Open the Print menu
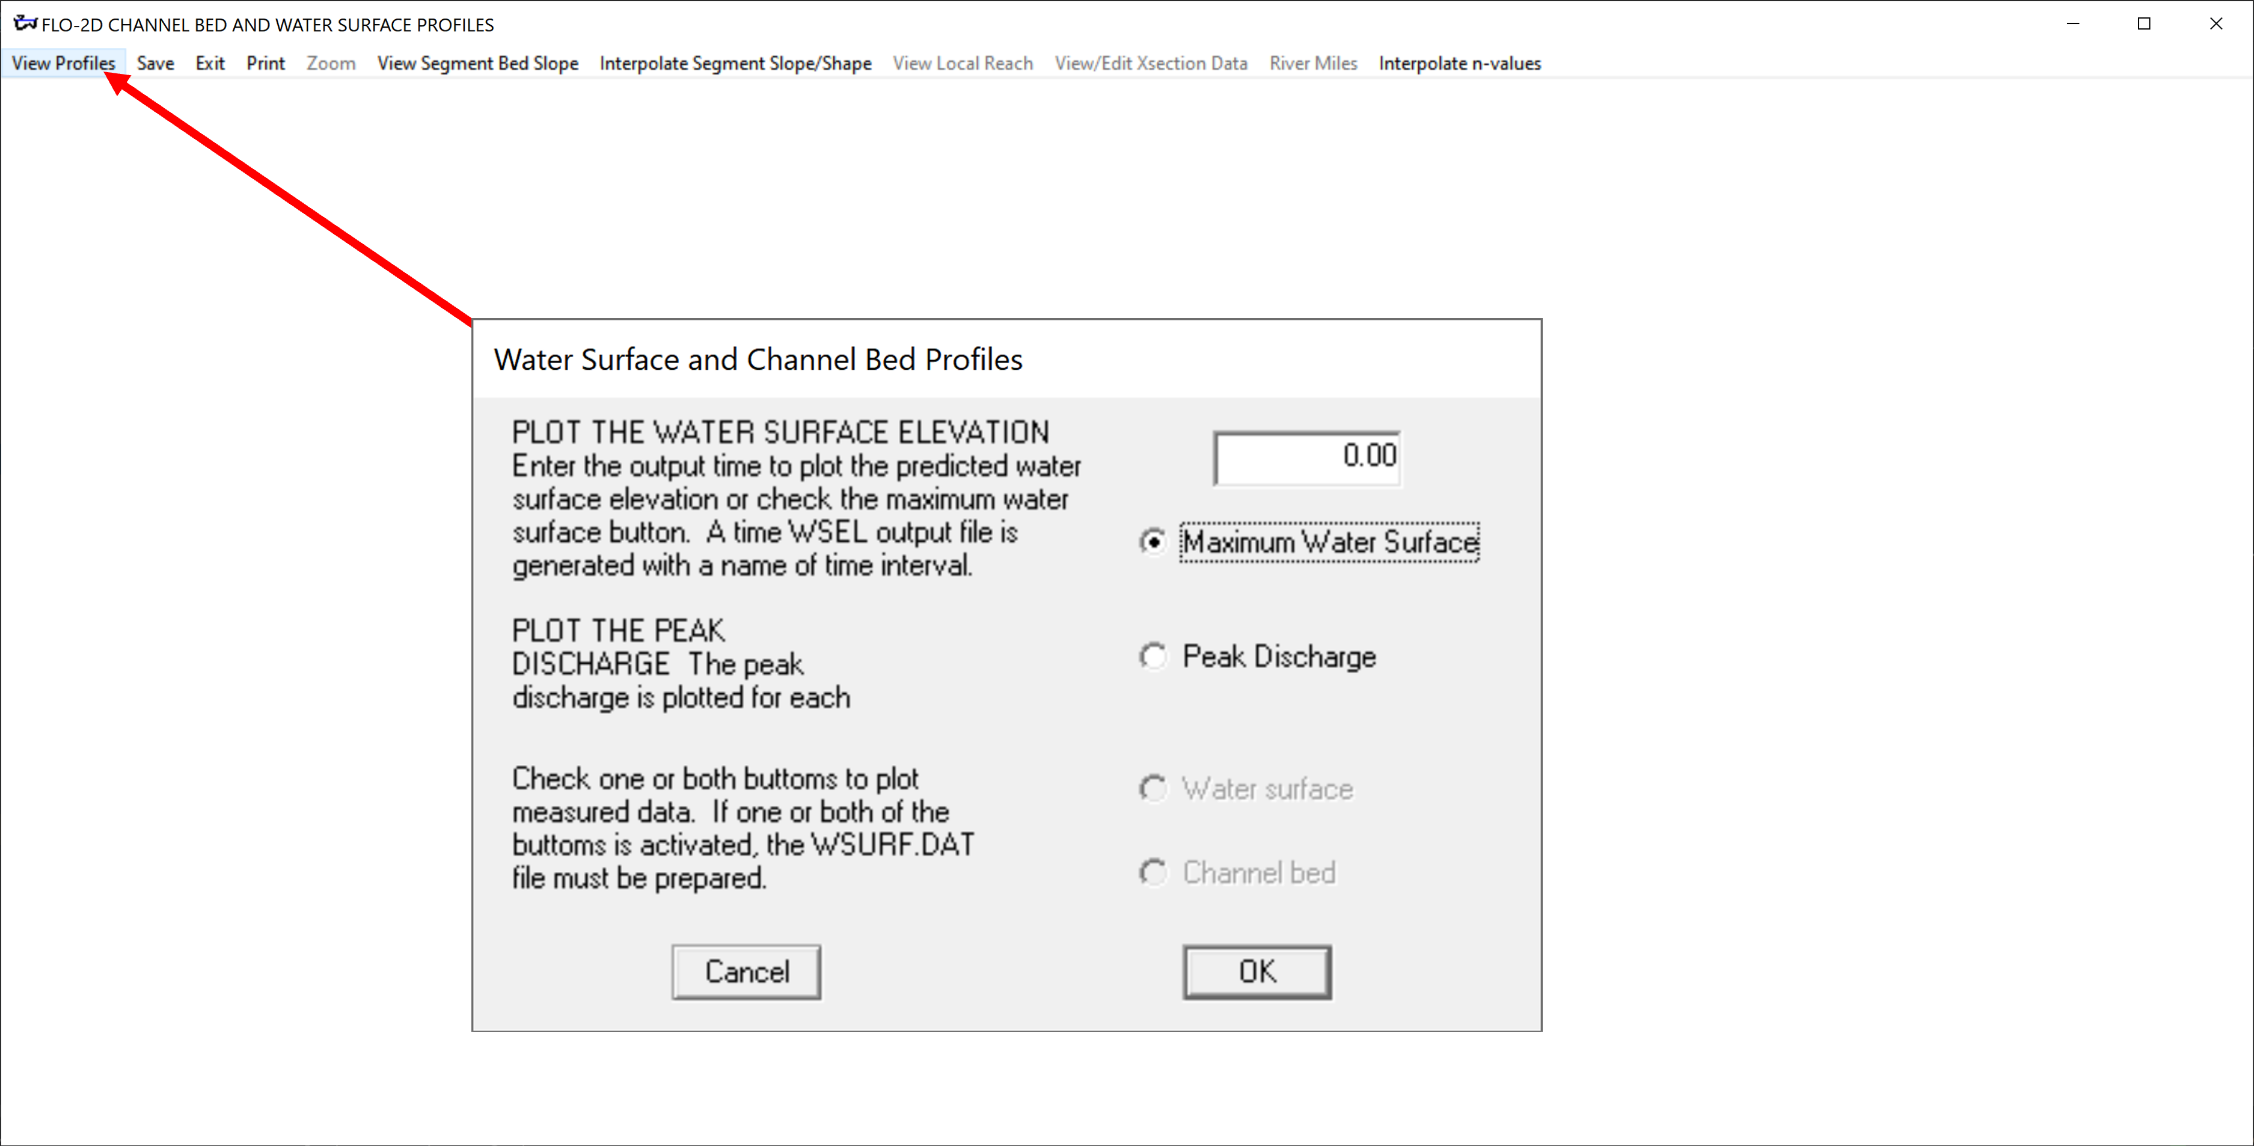The width and height of the screenshot is (2254, 1146). tap(265, 63)
